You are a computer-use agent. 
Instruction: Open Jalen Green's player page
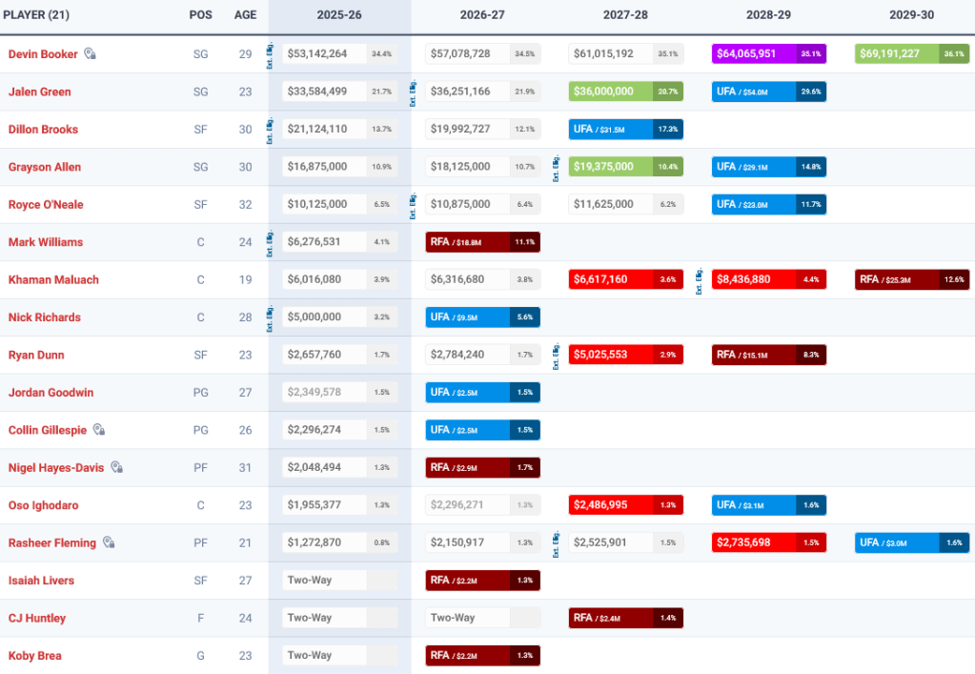coord(39,92)
